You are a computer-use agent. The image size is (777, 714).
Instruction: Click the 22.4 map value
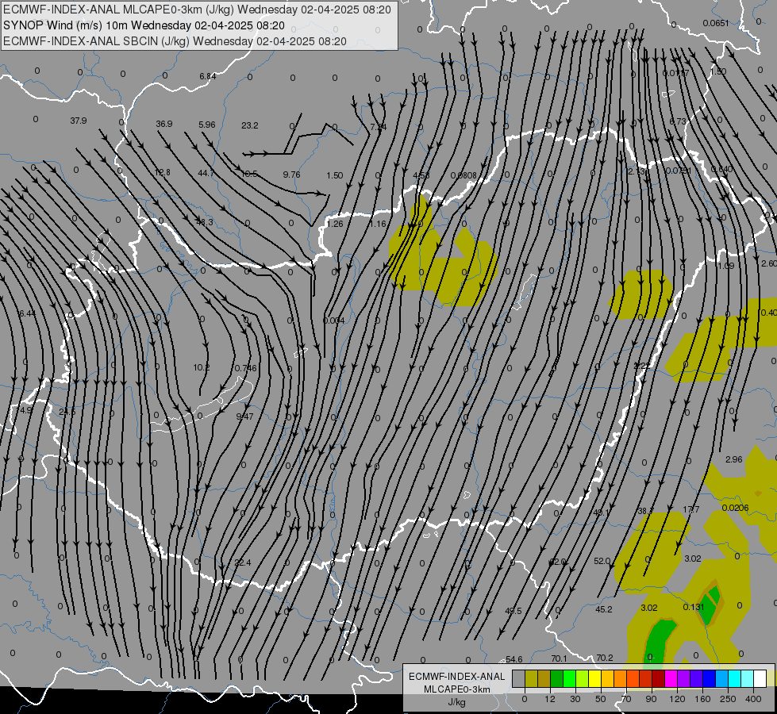pos(243,562)
